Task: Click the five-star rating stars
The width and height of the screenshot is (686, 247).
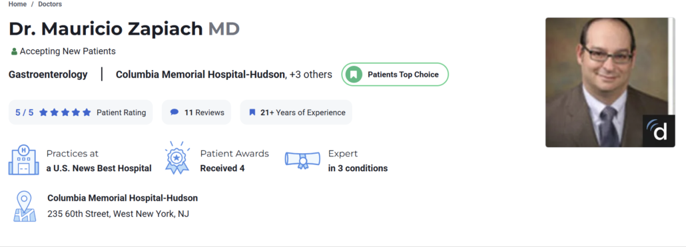Action: pyautogui.click(x=65, y=113)
